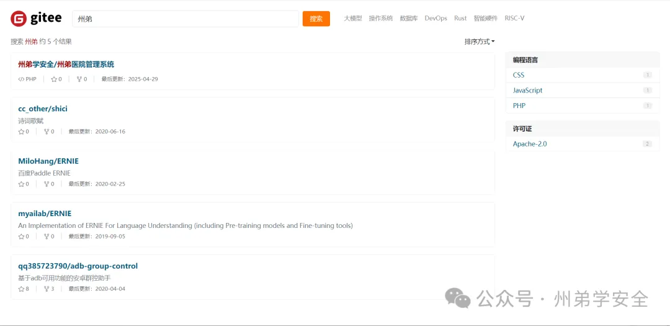Screen dimensions: 670x326
Task: Select the 最后更新：2020-04-04 date text
Action: click(97, 289)
